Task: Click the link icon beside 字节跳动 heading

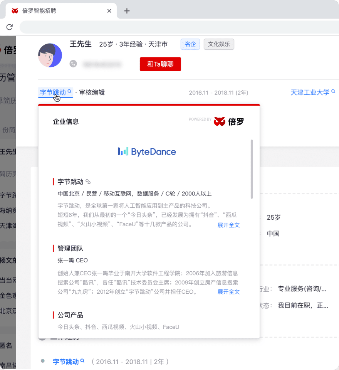Action: tap(88, 182)
